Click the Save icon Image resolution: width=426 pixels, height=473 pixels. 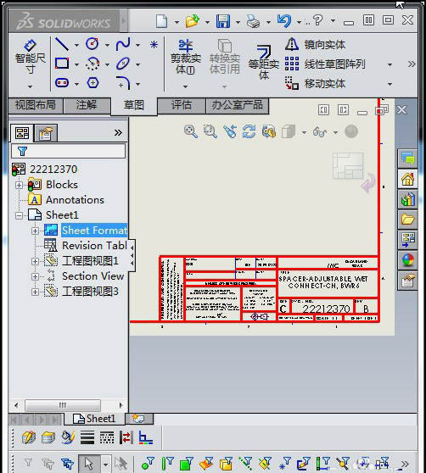(223, 21)
